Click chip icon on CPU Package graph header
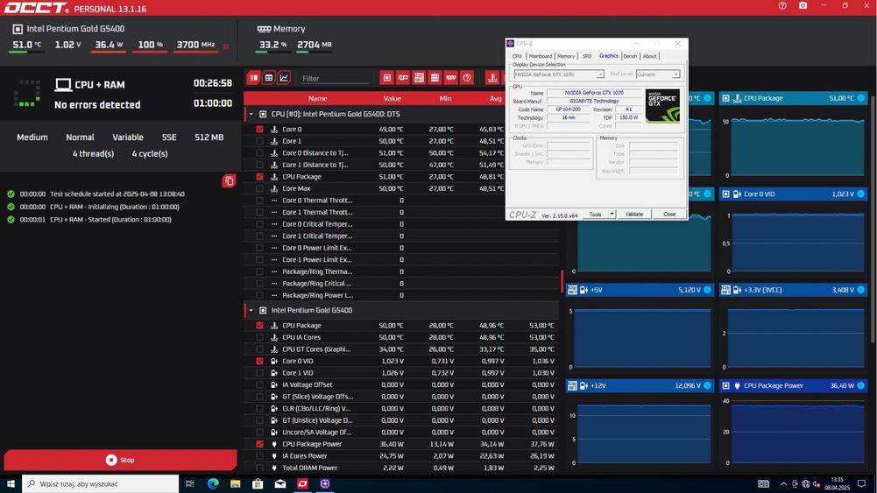Viewport: 877px width, 493px height. pos(725,98)
